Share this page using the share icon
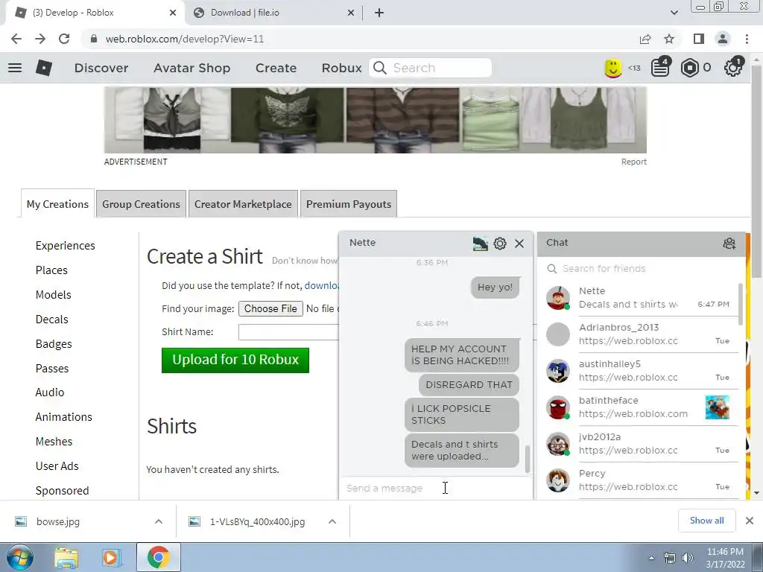 pos(645,39)
